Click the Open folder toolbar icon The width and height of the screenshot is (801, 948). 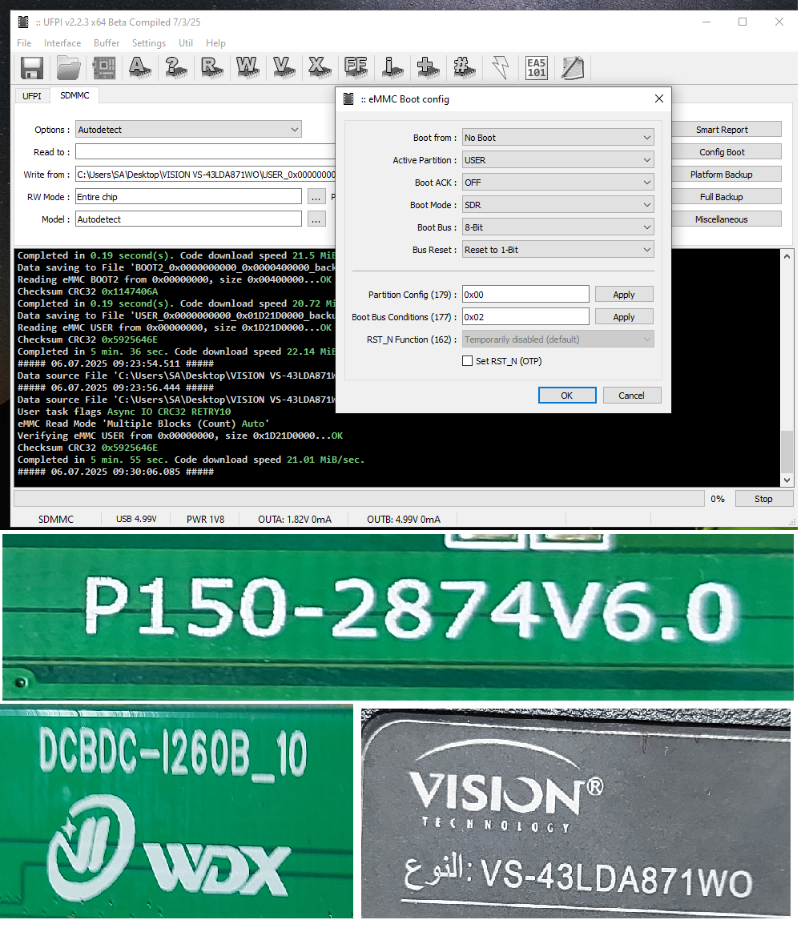(x=68, y=68)
